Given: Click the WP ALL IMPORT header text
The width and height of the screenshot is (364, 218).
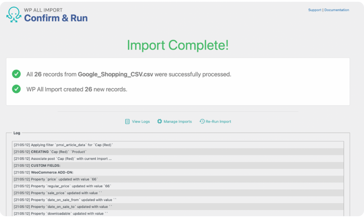Looking at the screenshot, I should [x=43, y=10].
